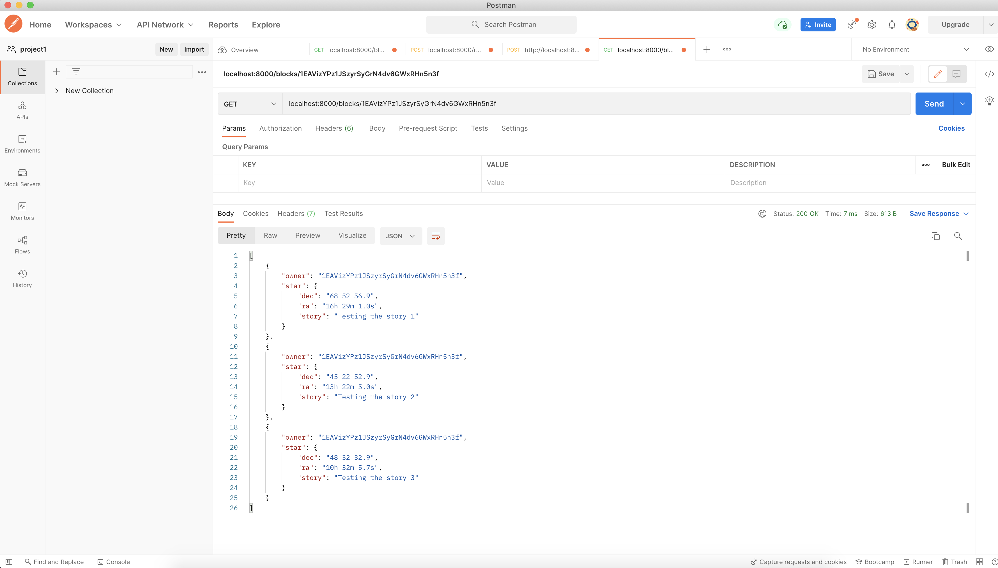
Task: Switch to response Headers (7) tab
Action: [296, 213]
